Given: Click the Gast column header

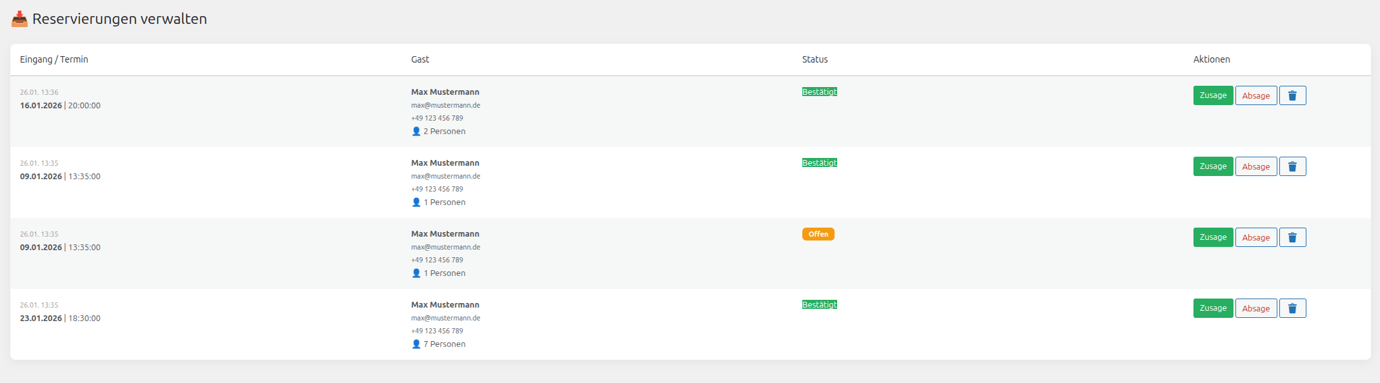Looking at the screenshot, I should [x=420, y=59].
